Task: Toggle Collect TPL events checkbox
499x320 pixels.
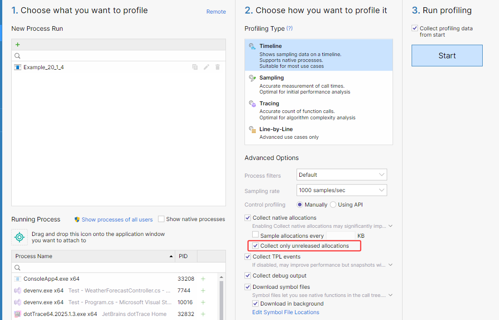Action: coord(248,257)
